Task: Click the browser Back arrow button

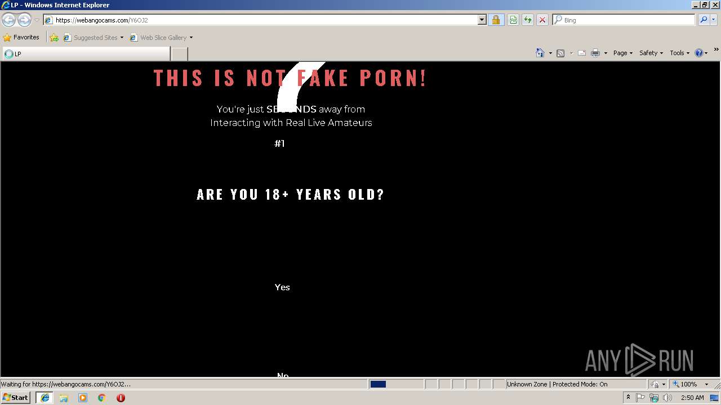Action: click(8, 20)
